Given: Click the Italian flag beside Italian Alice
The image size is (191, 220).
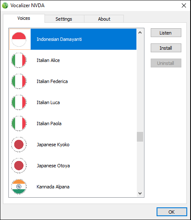Looking at the screenshot, I should point(19,60).
